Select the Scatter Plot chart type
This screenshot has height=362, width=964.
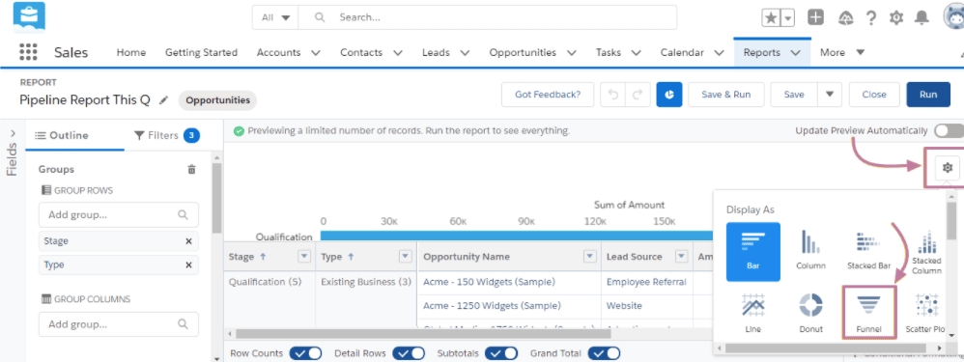point(925,314)
